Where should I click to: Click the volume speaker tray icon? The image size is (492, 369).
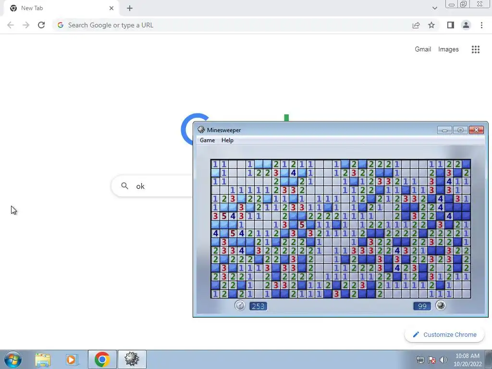(443, 360)
